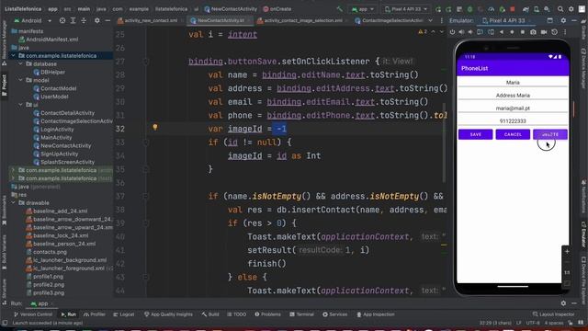Click emulator Home circle icon
This screenshot has height=331, width=588.
(x=512, y=32)
